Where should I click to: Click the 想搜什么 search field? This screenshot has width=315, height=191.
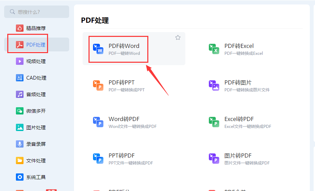click(37, 12)
